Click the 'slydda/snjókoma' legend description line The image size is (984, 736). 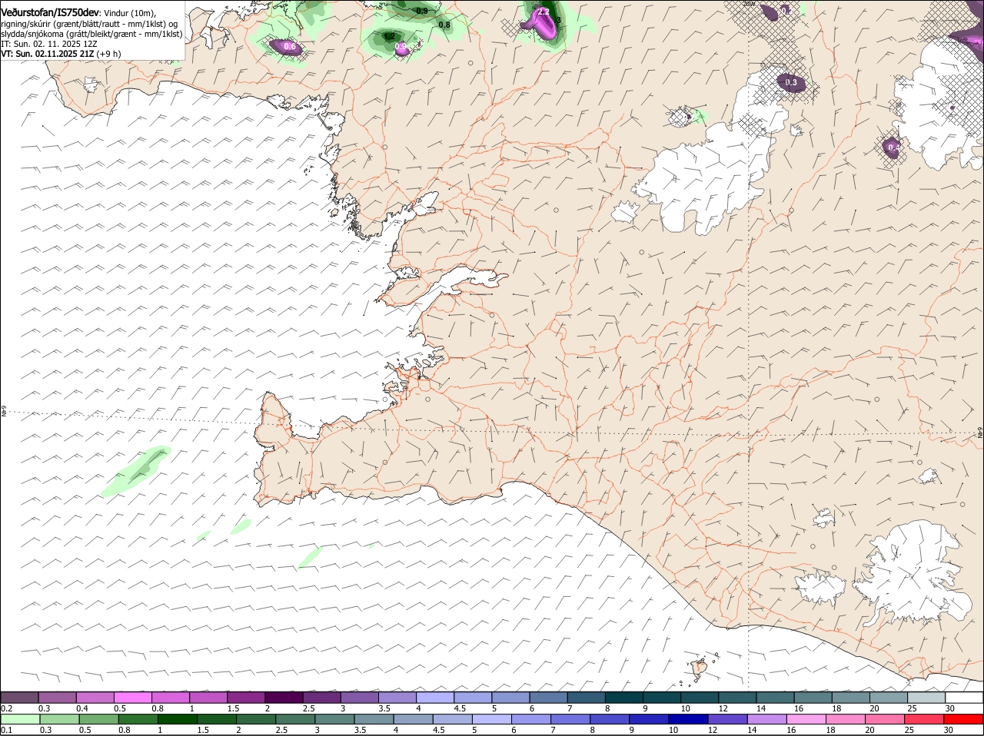click(91, 34)
